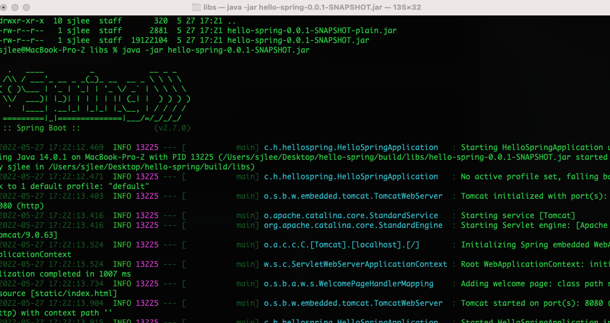Click the timestamp "17:22:13.734"
This screenshot has width=610, height=323.
coord(76,283)
